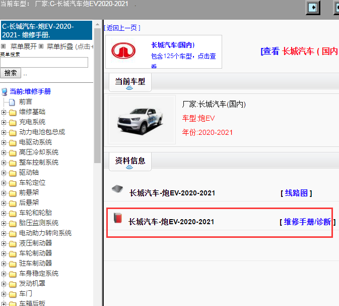Screen dimensions: 339x306
Task: Select 车身稳定系统 tree item label
Action: click(39, 273)
